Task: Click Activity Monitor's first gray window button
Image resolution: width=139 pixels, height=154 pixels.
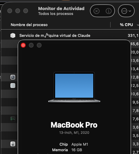Action: tap(10, 11)
